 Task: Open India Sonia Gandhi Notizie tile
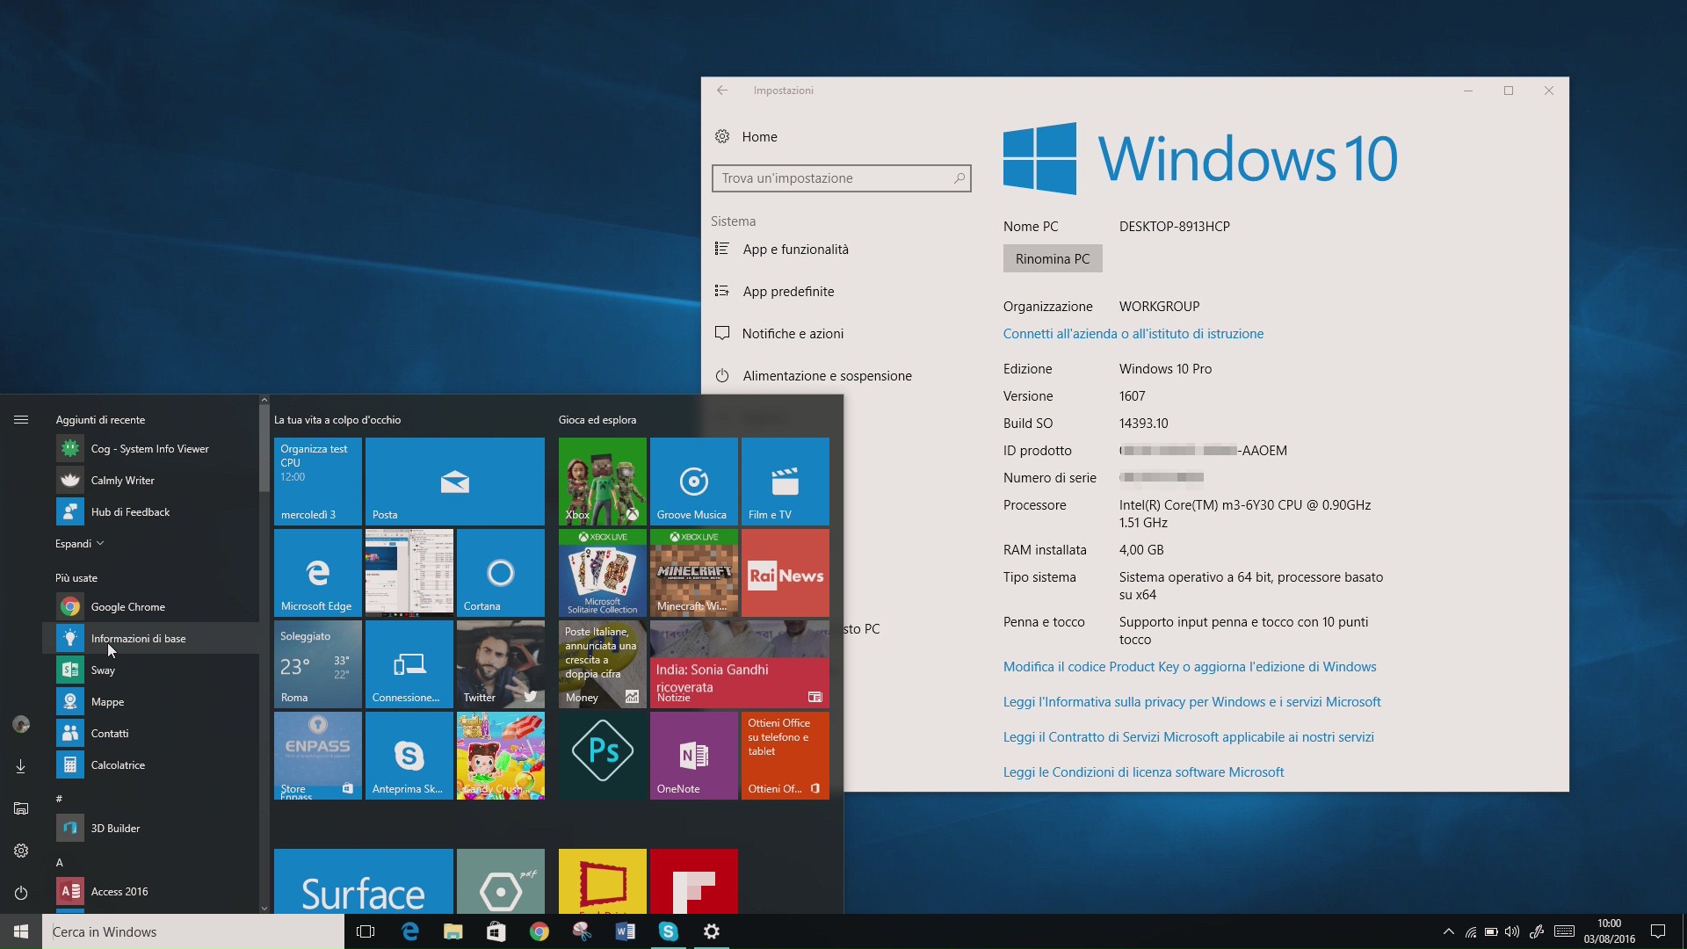click(x=740, y=664)
